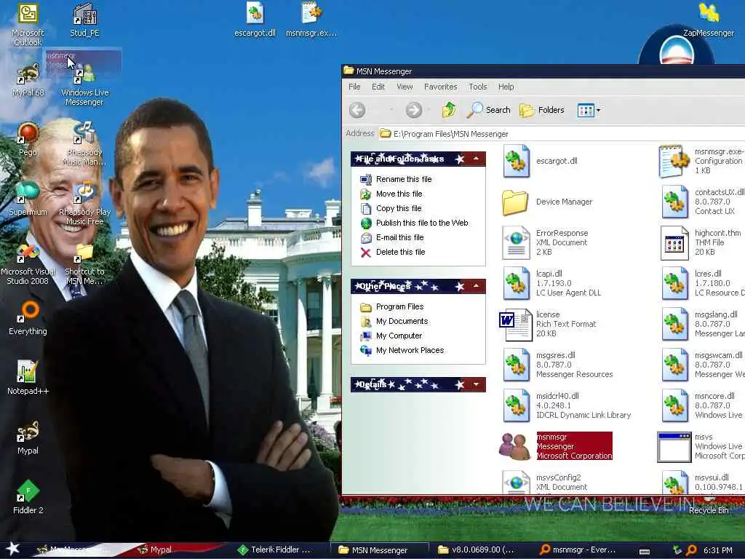The height and width of the screenshot is (559, 745).
Task: Expand the Details panel
Action: 476,384
